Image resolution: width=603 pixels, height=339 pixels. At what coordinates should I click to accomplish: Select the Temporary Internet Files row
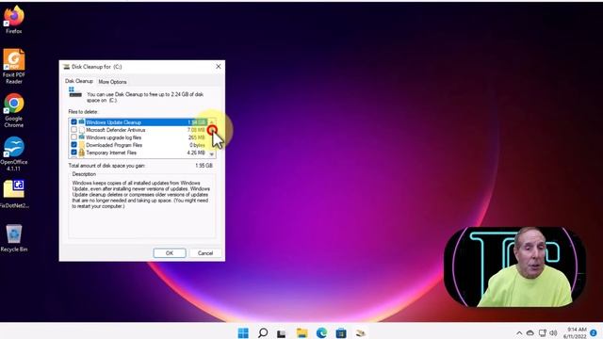point(139,153)
